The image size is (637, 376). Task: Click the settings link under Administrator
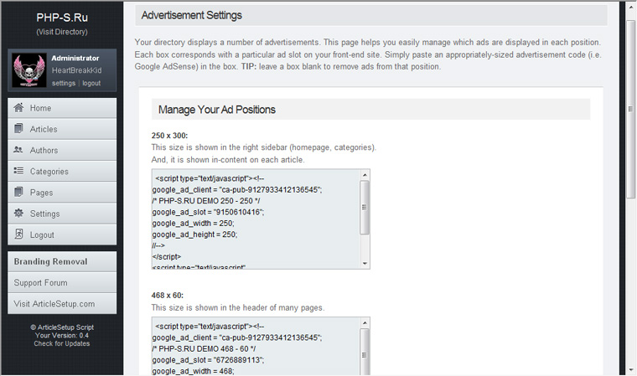(63, 84)
